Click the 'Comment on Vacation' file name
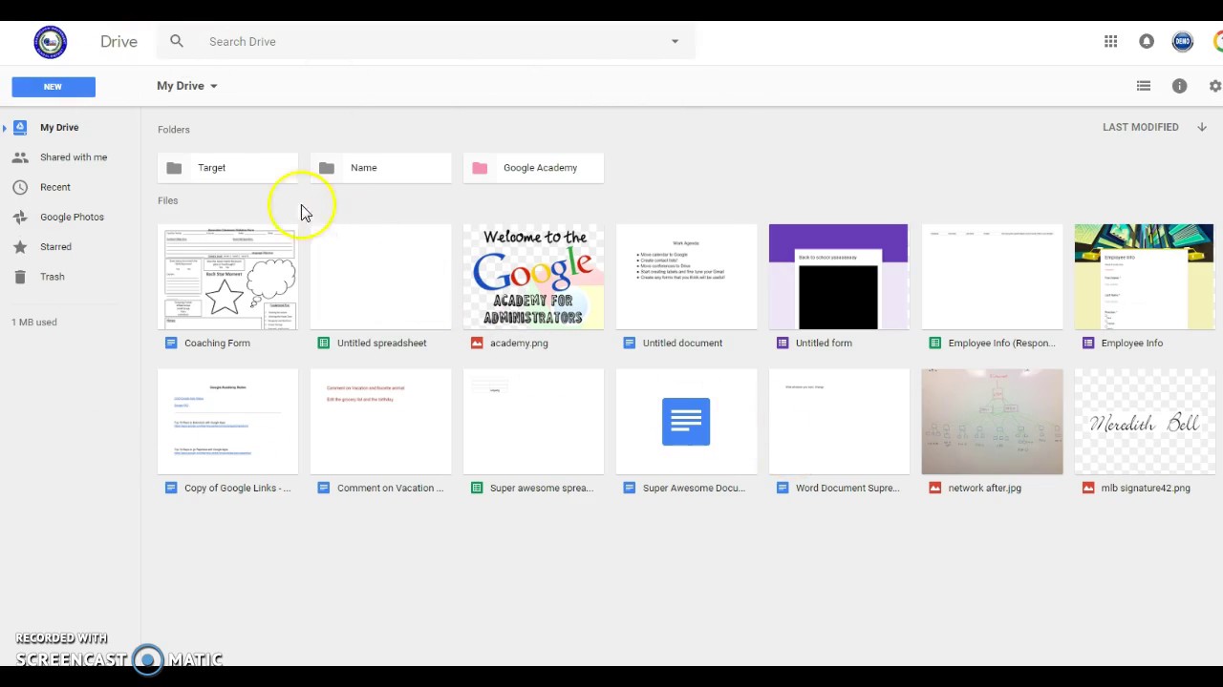 (391, 488)
